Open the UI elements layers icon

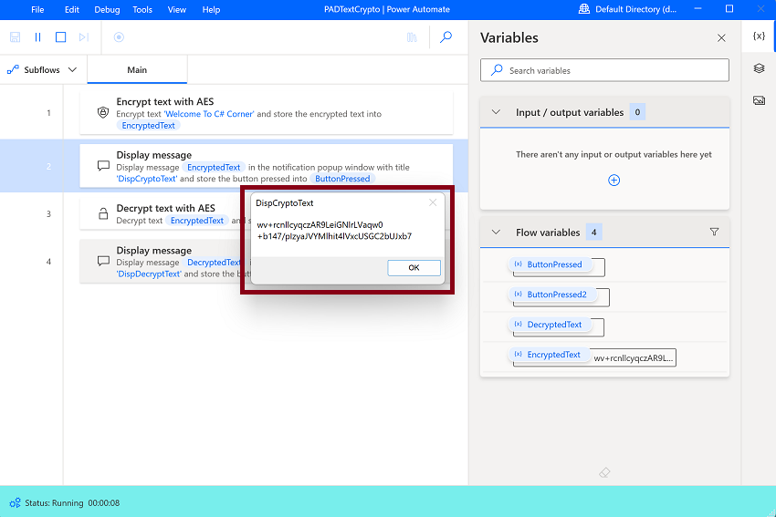point(759,68)
